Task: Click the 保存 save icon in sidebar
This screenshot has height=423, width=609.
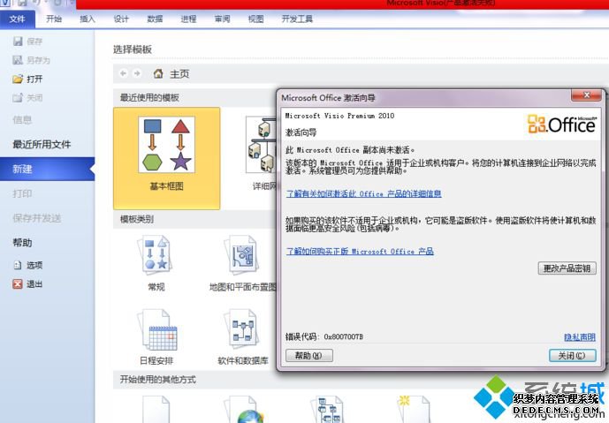Action: pyautogui.click(x=18, y=42)
